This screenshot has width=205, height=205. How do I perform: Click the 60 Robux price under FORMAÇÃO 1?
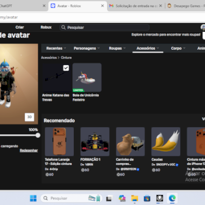coord(85,170)
